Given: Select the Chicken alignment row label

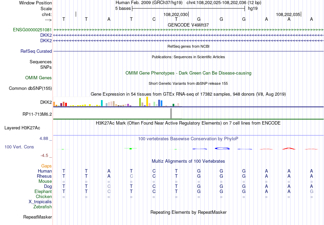Looking at the screenshot, I should coord(44,196).
